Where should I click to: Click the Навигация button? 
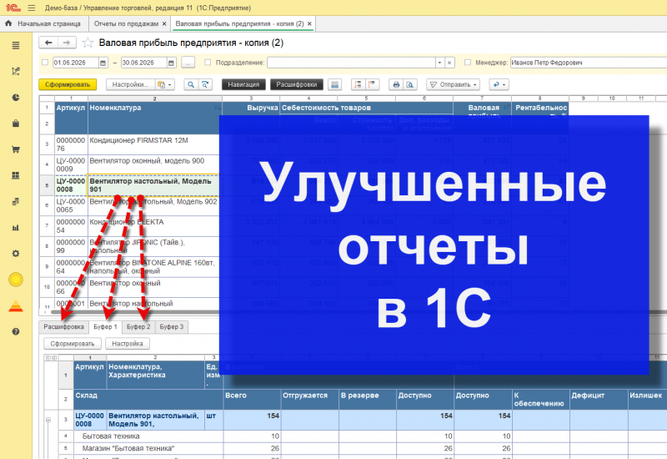tap(243, 84)
